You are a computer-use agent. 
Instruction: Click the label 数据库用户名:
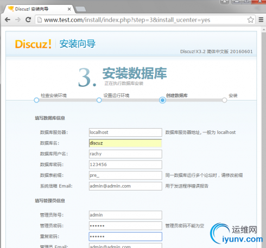click(54, 154)
